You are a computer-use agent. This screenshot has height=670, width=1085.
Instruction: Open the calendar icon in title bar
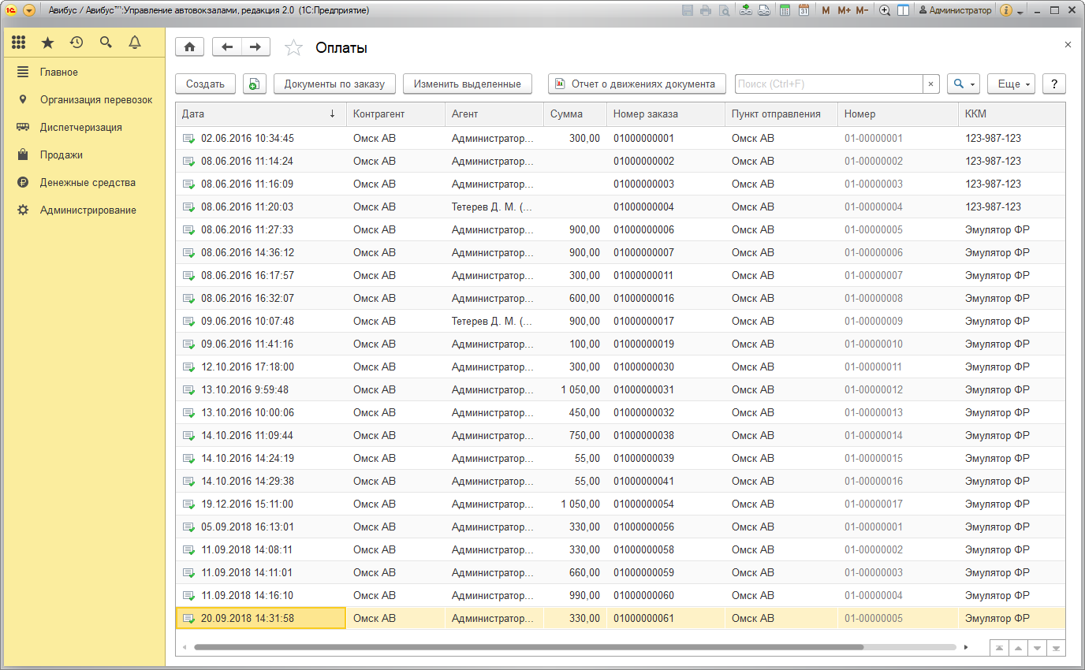[803, 11]
